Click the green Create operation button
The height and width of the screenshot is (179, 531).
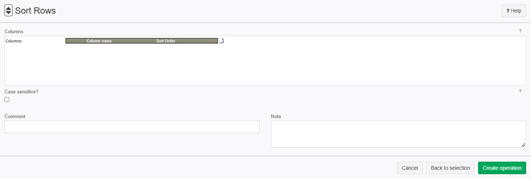click(502, 168)
